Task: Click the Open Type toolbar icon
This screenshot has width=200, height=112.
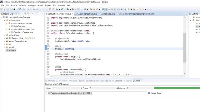Action: click(91, 9)
